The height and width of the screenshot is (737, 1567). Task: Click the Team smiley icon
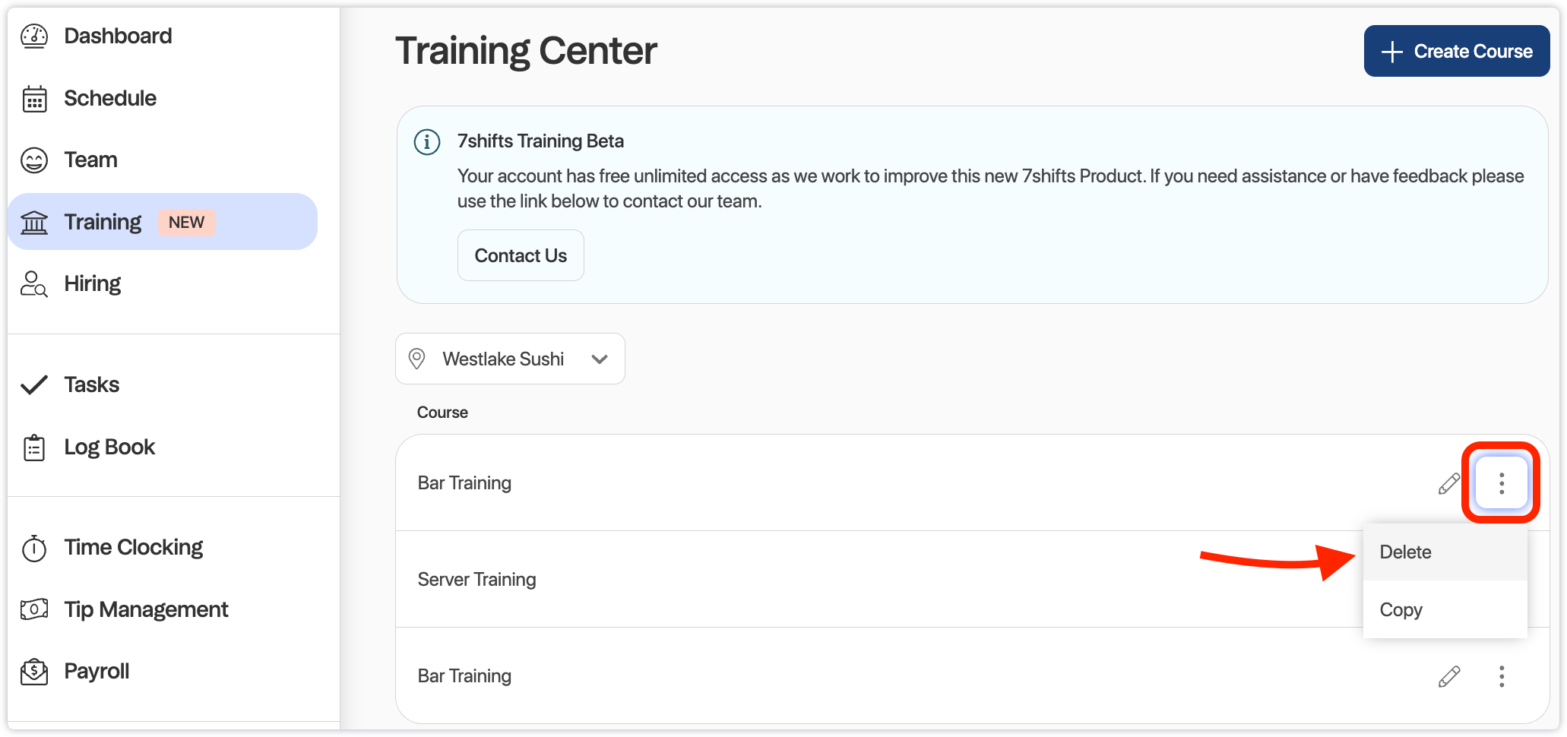pos(34,160)
